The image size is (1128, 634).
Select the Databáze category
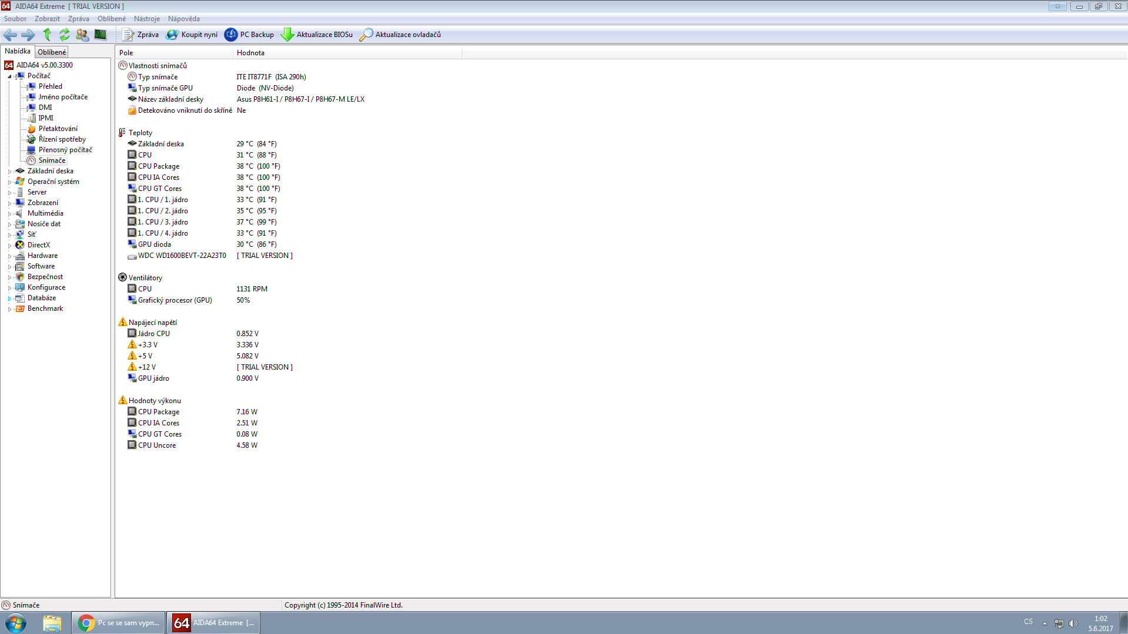36,298
